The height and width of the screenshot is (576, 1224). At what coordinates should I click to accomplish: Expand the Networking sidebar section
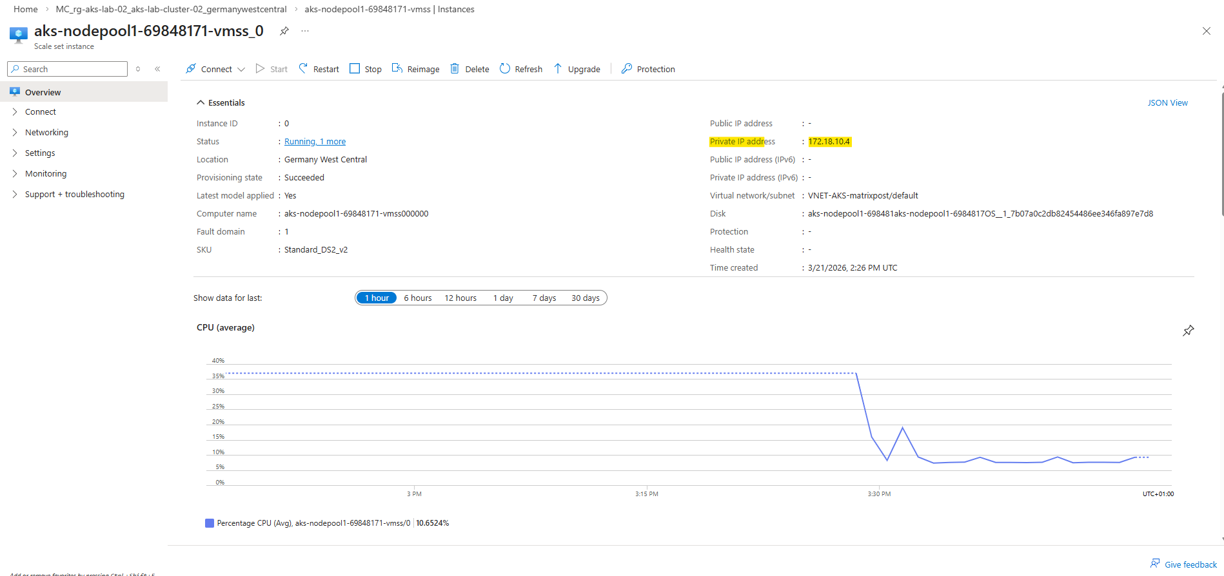(46, 132)
